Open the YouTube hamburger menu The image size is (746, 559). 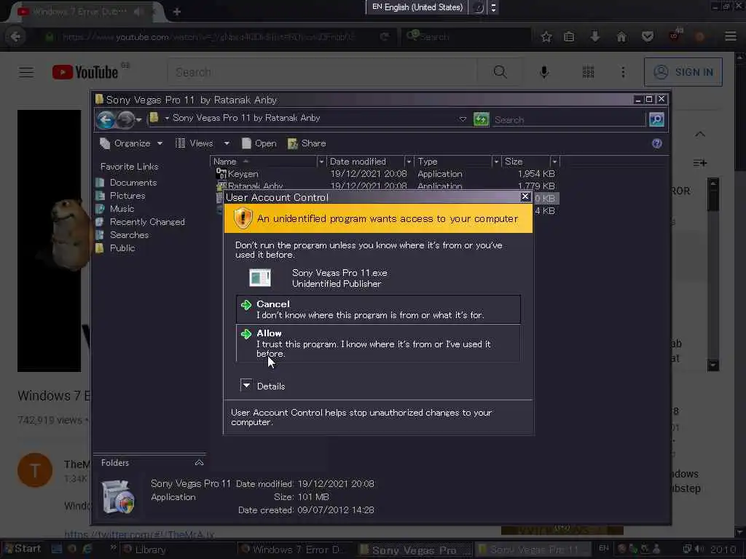click(26, 72)
